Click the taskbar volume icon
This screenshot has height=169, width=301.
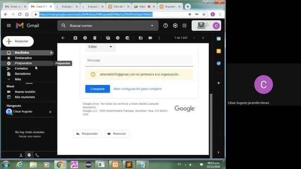190,165
